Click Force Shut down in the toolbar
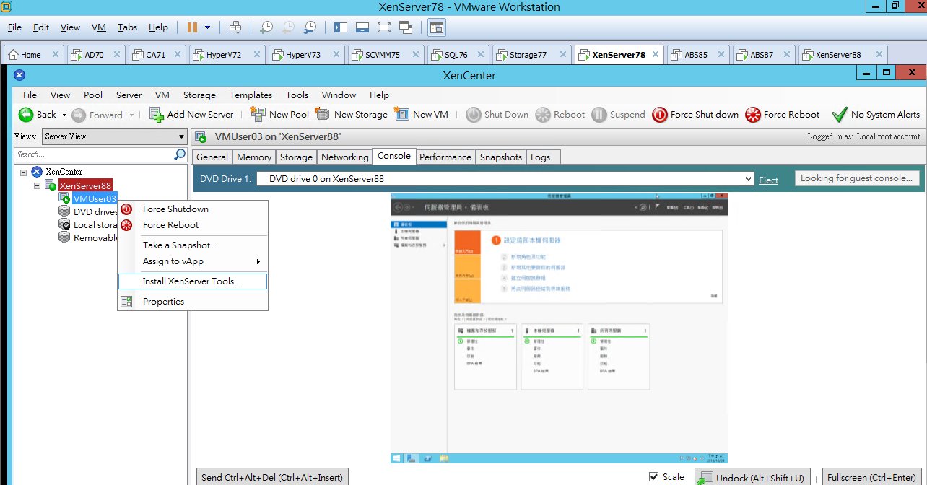927x485 pixels. (695, 115)
